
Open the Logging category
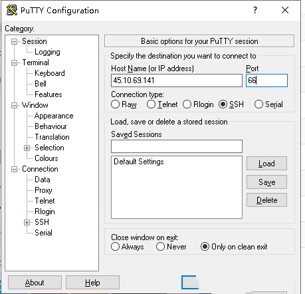pyautogui.click(x=47, y=52)
